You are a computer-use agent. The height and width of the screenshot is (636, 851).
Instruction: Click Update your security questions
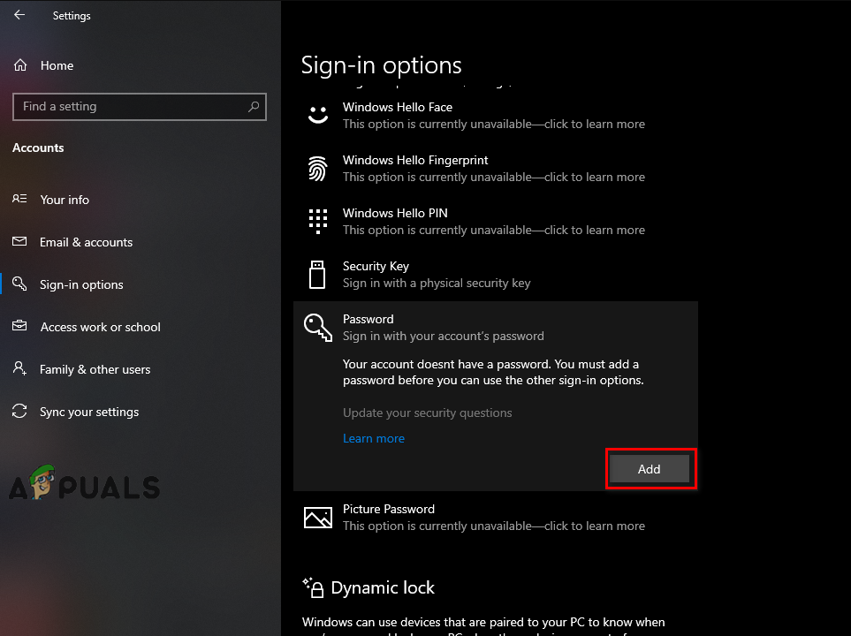[x=428, y=413]
